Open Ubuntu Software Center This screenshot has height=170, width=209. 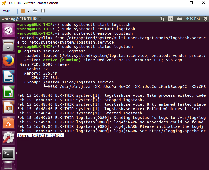point(8,123)
